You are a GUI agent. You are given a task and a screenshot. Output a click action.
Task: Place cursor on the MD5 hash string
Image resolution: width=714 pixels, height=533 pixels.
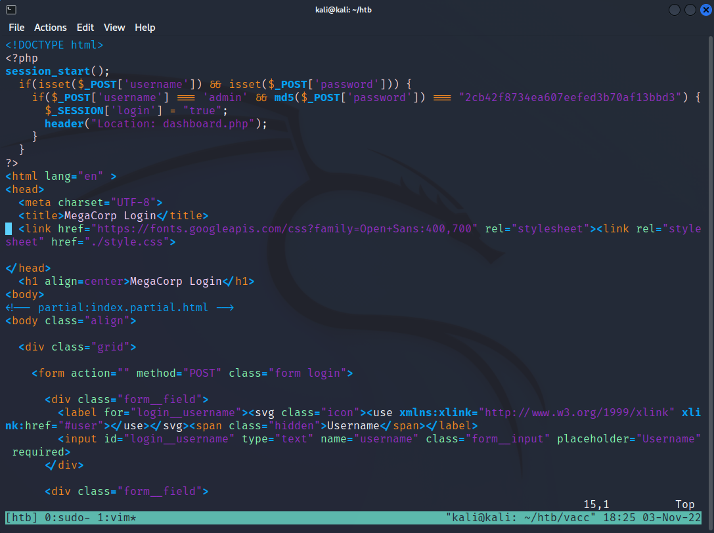pyautogui.click(x=572, y=98)
